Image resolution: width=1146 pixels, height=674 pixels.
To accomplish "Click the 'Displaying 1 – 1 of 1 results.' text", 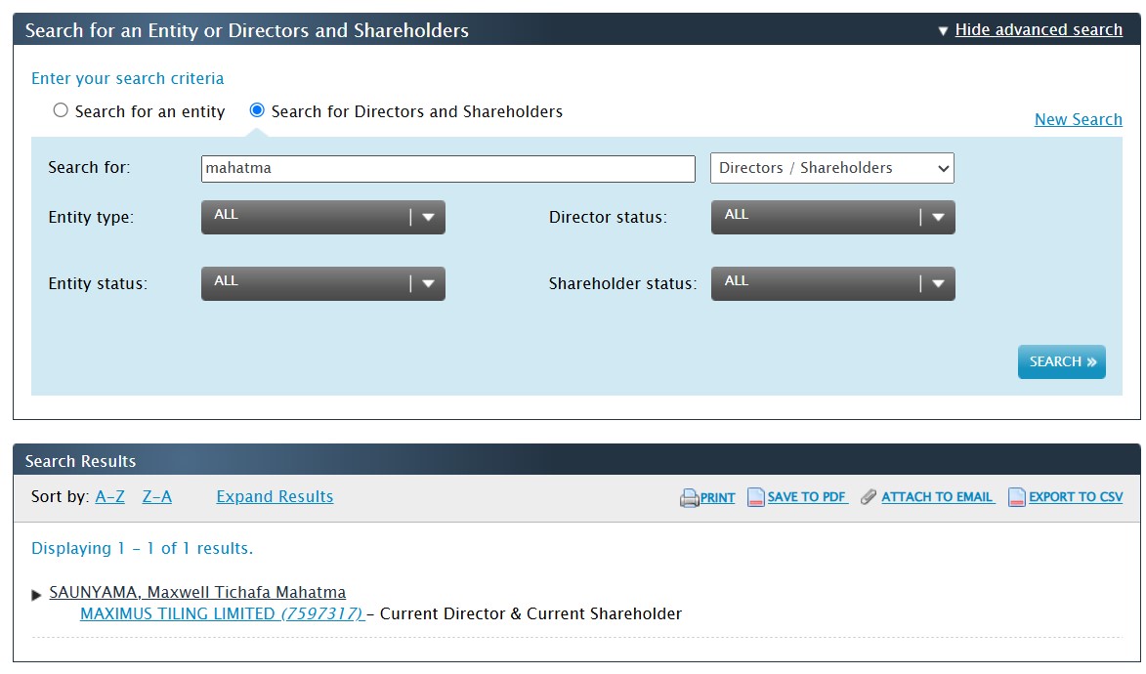I will click(x=142, y=548).
